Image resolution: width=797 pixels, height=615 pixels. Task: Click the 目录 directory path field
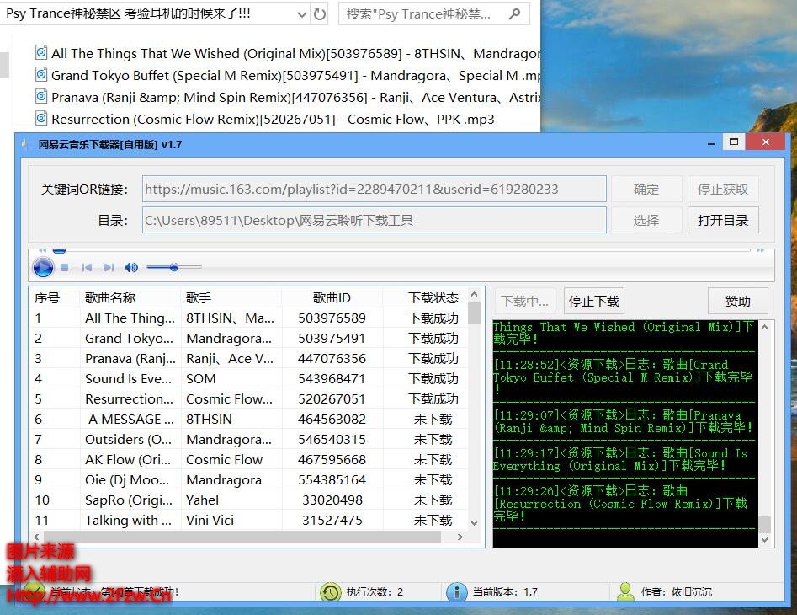375,220
